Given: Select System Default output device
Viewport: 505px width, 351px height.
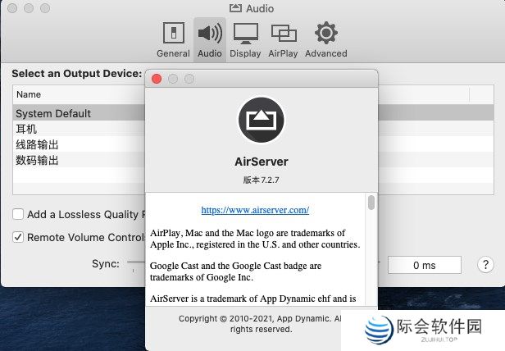Looking at the screenshot, I should [53, 113].
